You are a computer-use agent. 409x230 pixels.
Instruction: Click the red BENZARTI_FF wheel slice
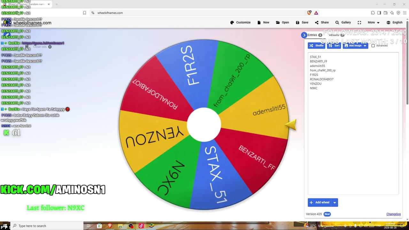click(x=256, y=157)
